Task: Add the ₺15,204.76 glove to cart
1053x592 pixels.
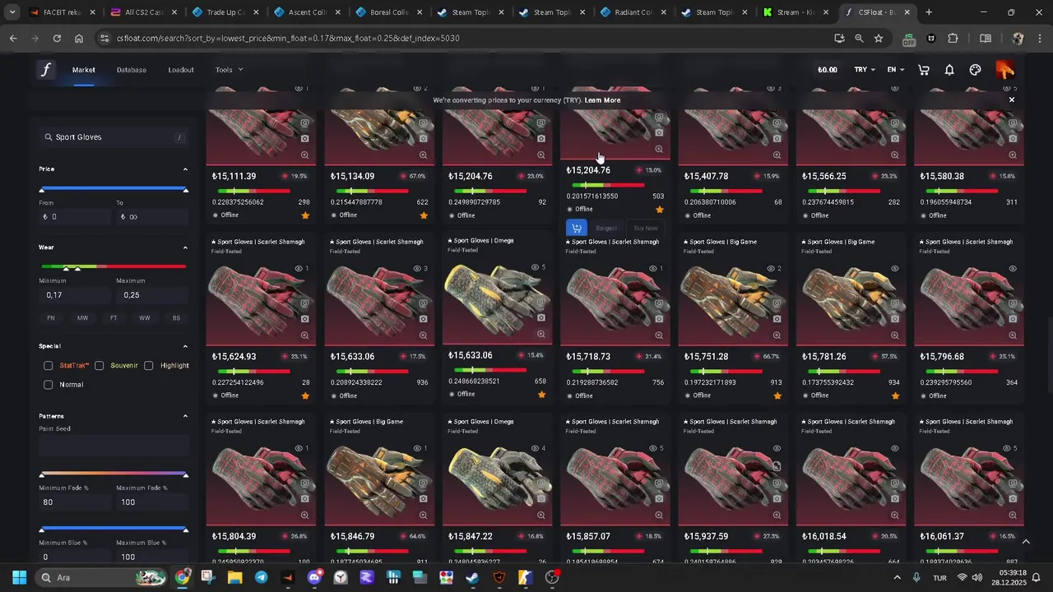Action: click(577, 228)
